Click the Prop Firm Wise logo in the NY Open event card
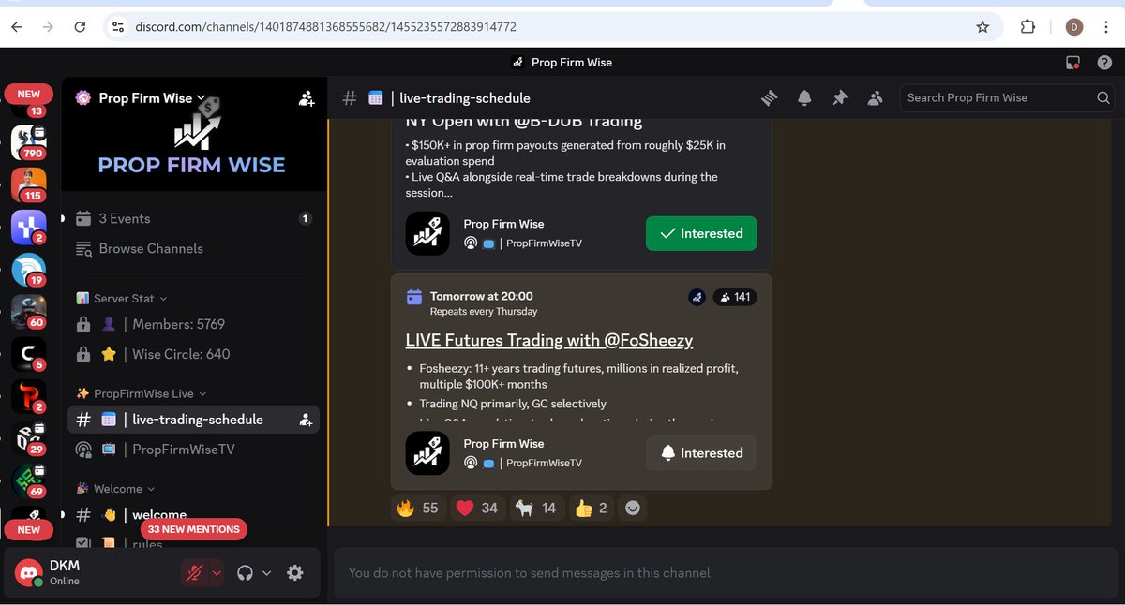1125x605 pixels. click(427, 233)
